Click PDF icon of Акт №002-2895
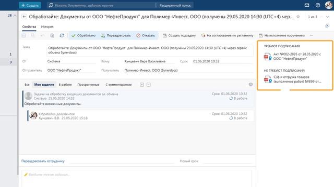Image resolution: width=334 pixels, height=187 pixels. [x=268, y=57]
